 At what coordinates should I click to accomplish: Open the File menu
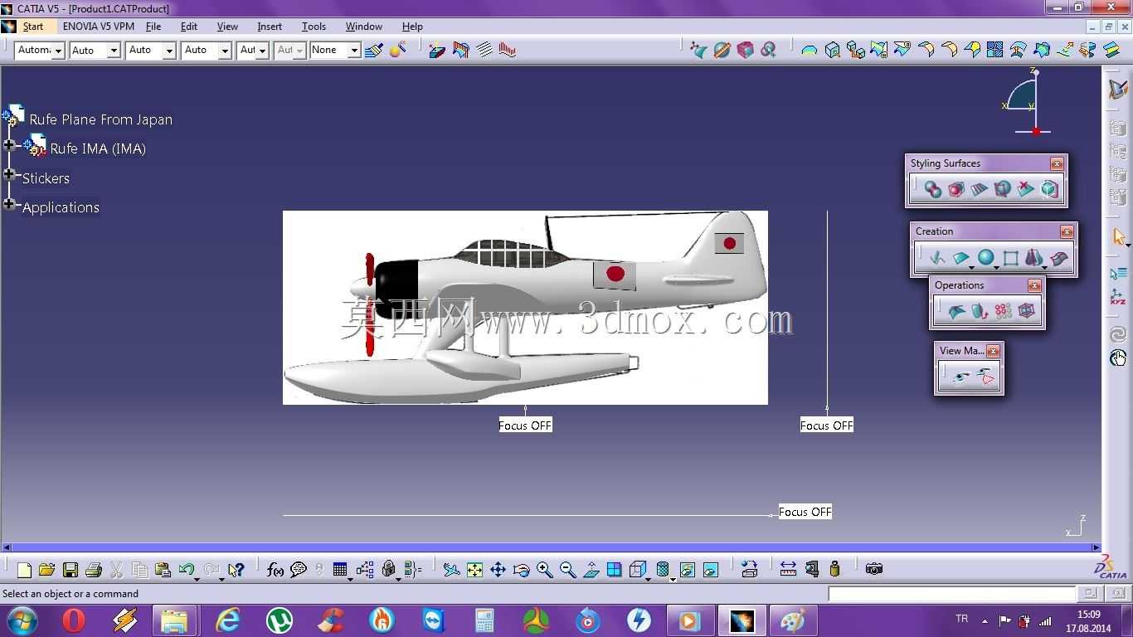[x=153, y=27]
